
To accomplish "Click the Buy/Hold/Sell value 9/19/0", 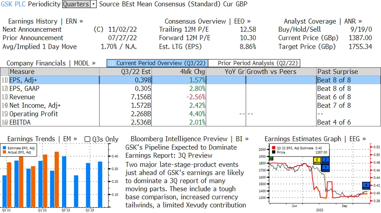I will pos(361,29).
